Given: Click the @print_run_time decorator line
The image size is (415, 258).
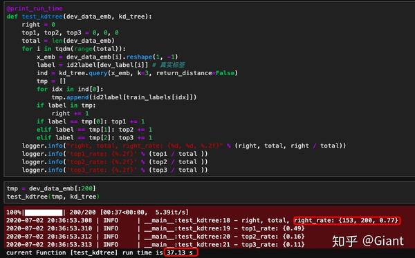Looking at the screenshot, I should [x=35, y=8].
